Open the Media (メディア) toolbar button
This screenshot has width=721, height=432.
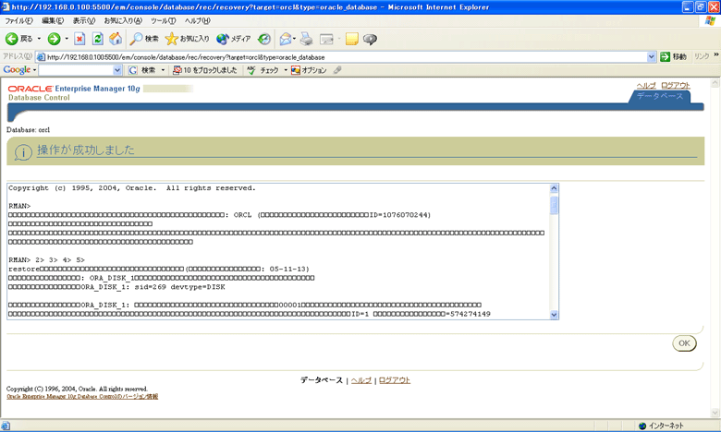234,39
